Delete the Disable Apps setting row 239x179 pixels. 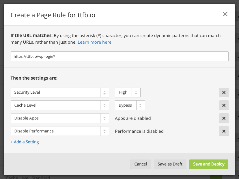point(224,118)
